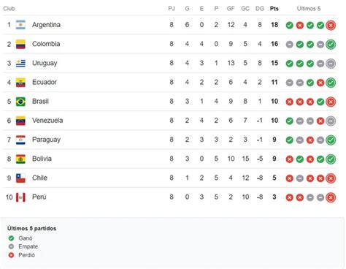Click the Perdió legend red icon
Image resolution: width=346 pixels, height=269 pixels.
[x=11, y=255]
